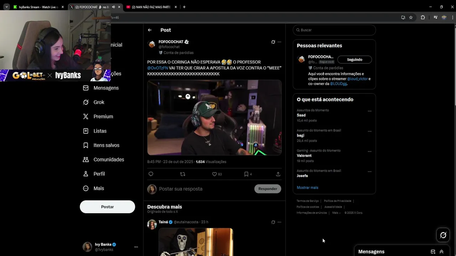This screenshot has height=256, width=456.
Task: Close the FOFOCOCHAT X tab
Action: 119,7
